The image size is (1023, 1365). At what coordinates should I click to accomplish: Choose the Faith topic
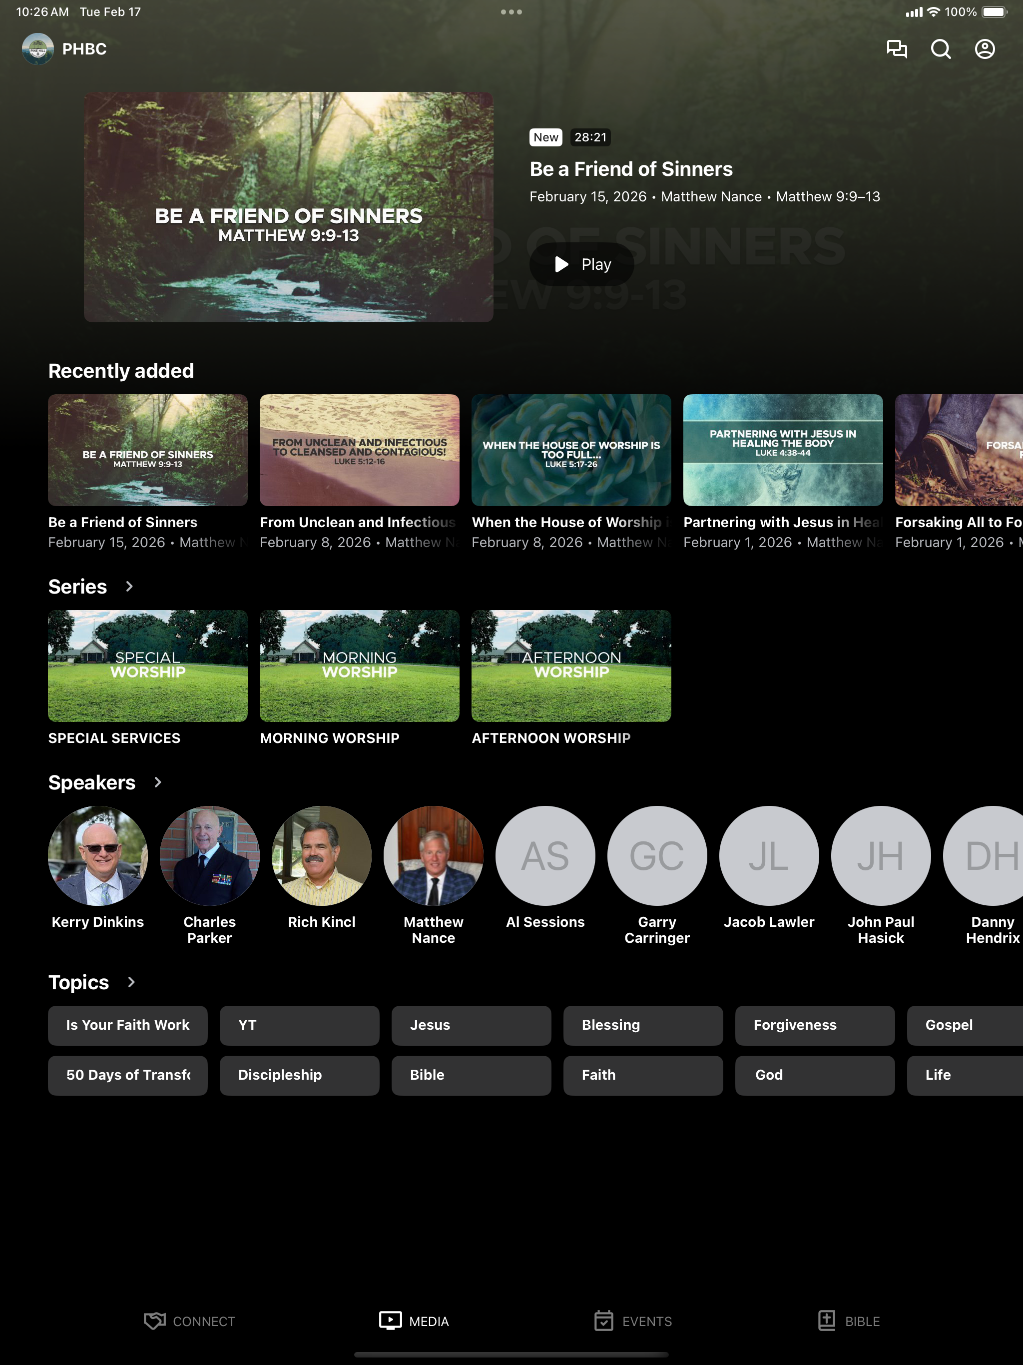[643, 1075]
